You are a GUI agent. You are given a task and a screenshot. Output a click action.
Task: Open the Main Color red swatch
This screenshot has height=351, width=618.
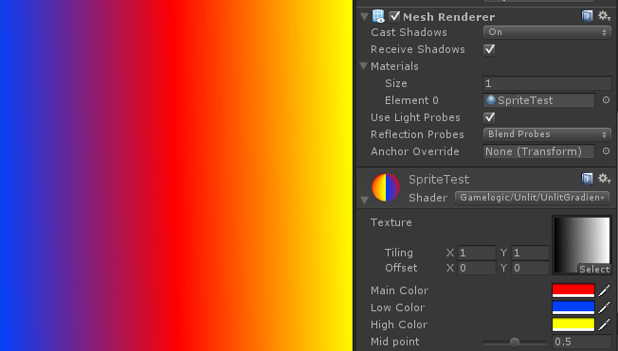click(573, 290)
